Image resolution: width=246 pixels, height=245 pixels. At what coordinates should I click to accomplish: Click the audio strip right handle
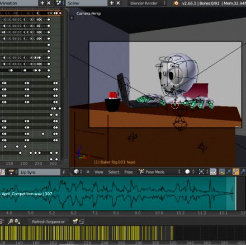point(232,193)
